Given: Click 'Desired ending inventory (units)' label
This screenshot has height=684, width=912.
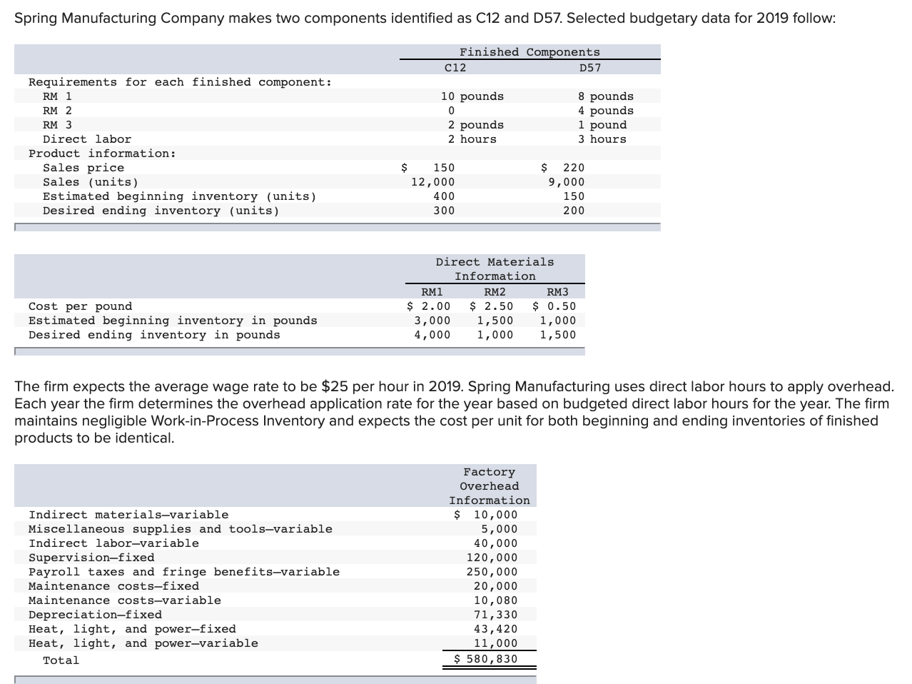Looking at the screenshot, I should [x=161, y=211].
